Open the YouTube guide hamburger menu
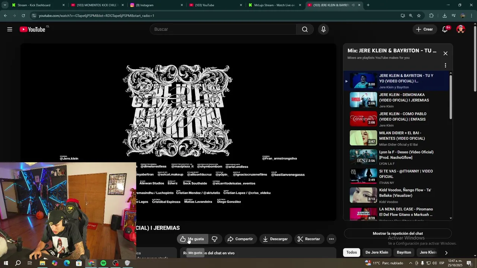This screenshot has height=268, width=477. click(10, 29)
